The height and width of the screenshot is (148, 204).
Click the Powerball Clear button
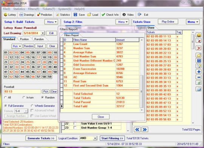[54, 92]
